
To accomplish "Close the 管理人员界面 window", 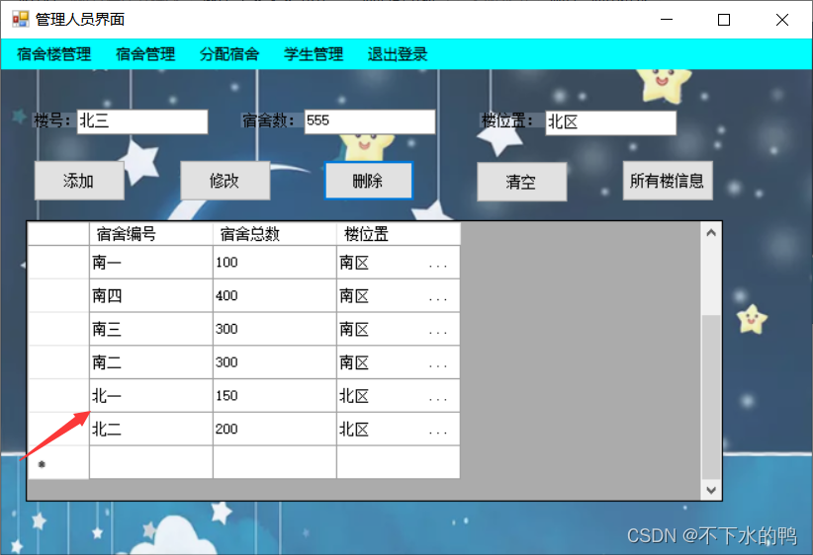I will point(782,19).
